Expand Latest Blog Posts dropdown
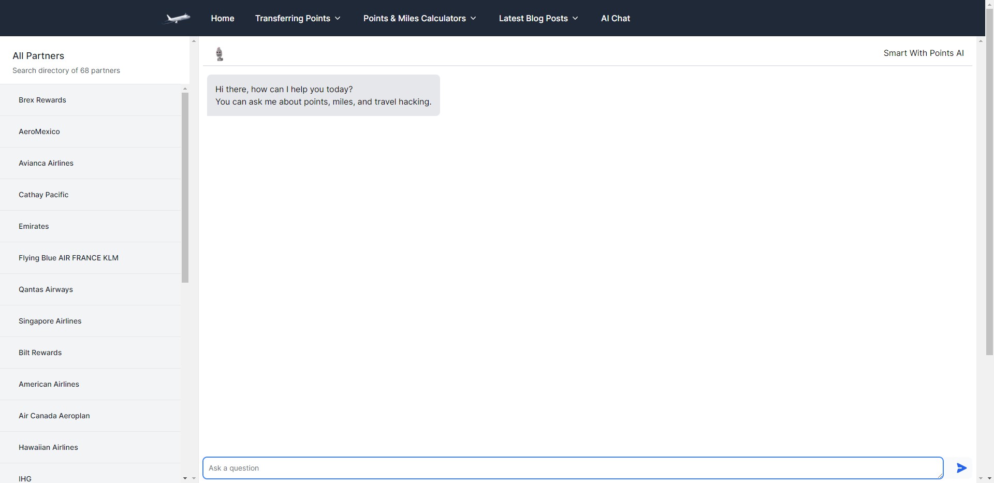The height and width of the screenshot is (483, 994). coord(538,18)
